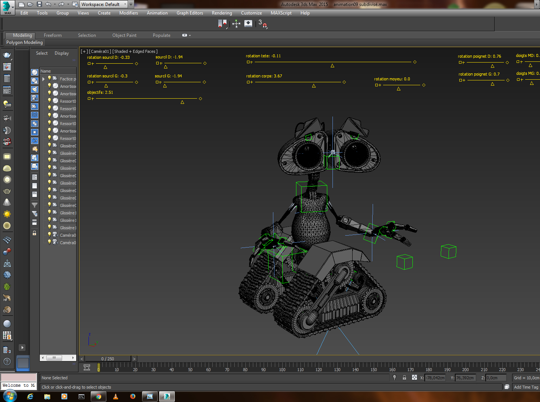The width and height of the screenshot is (540, 402).
Task: Open the Sunlight system icon in the left toolbar
Action: 7,214
